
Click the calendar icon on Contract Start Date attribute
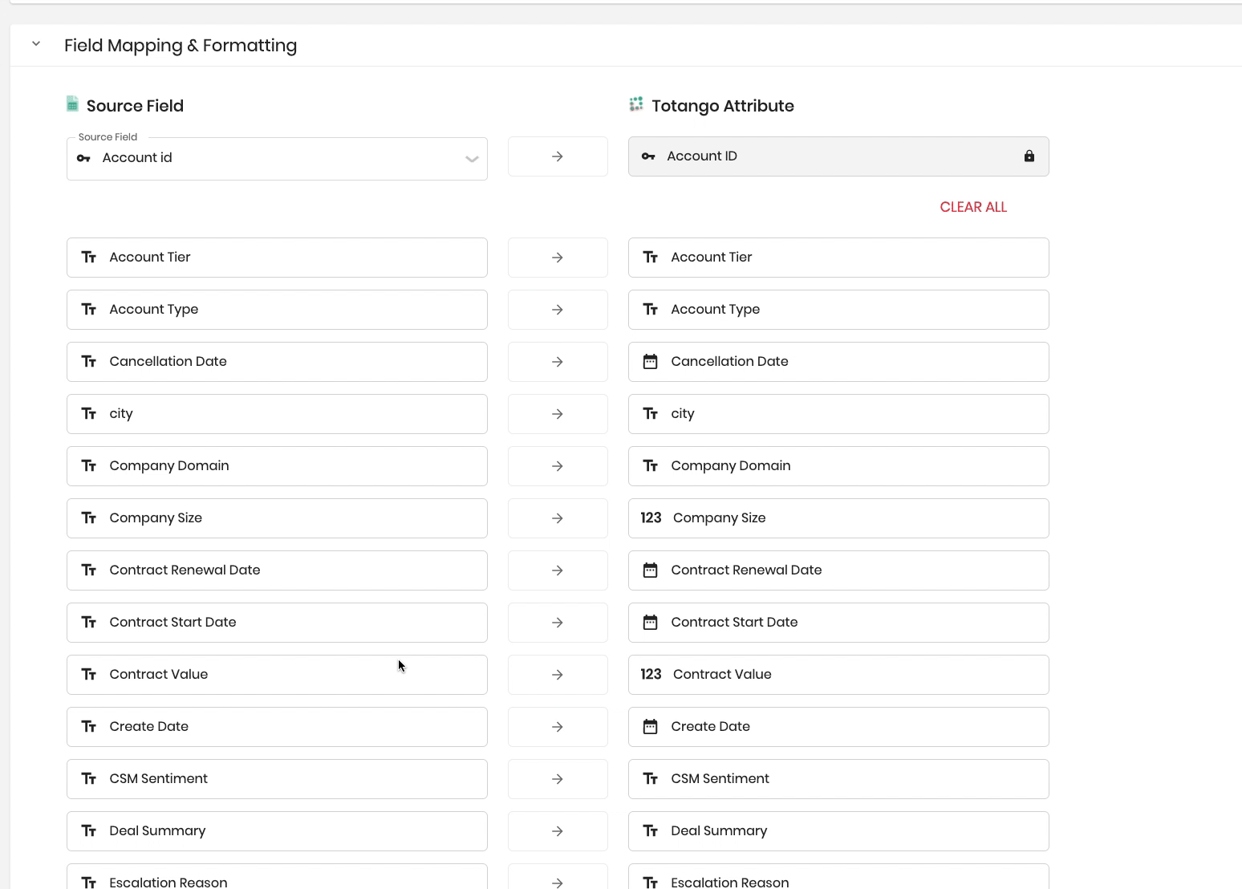pyautogui.click(x=651, y=623)
